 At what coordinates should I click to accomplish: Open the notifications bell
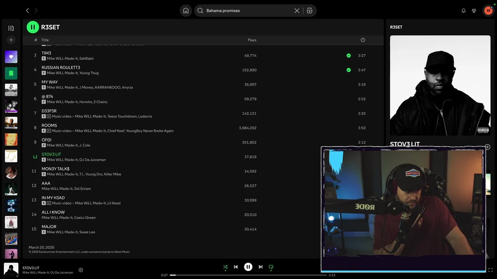[x=463, y=10]
